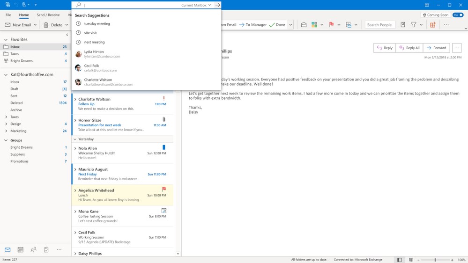Click the Delete button
The image size is (468, 263).
point(53,25)
